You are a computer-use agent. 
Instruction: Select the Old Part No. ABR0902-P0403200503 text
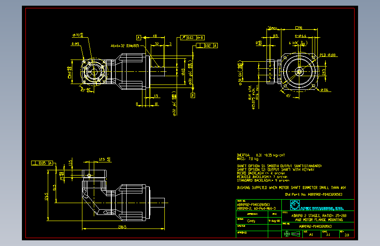click(x=313, y=194)
